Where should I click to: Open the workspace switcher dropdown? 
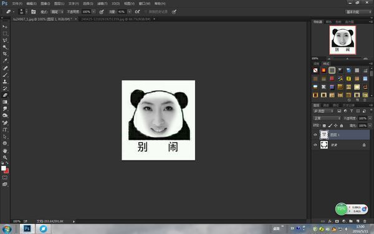click(358, 12)
